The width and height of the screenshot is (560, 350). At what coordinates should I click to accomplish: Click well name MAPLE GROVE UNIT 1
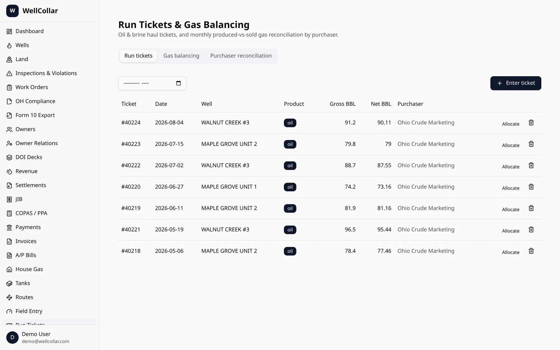(229, 187)
